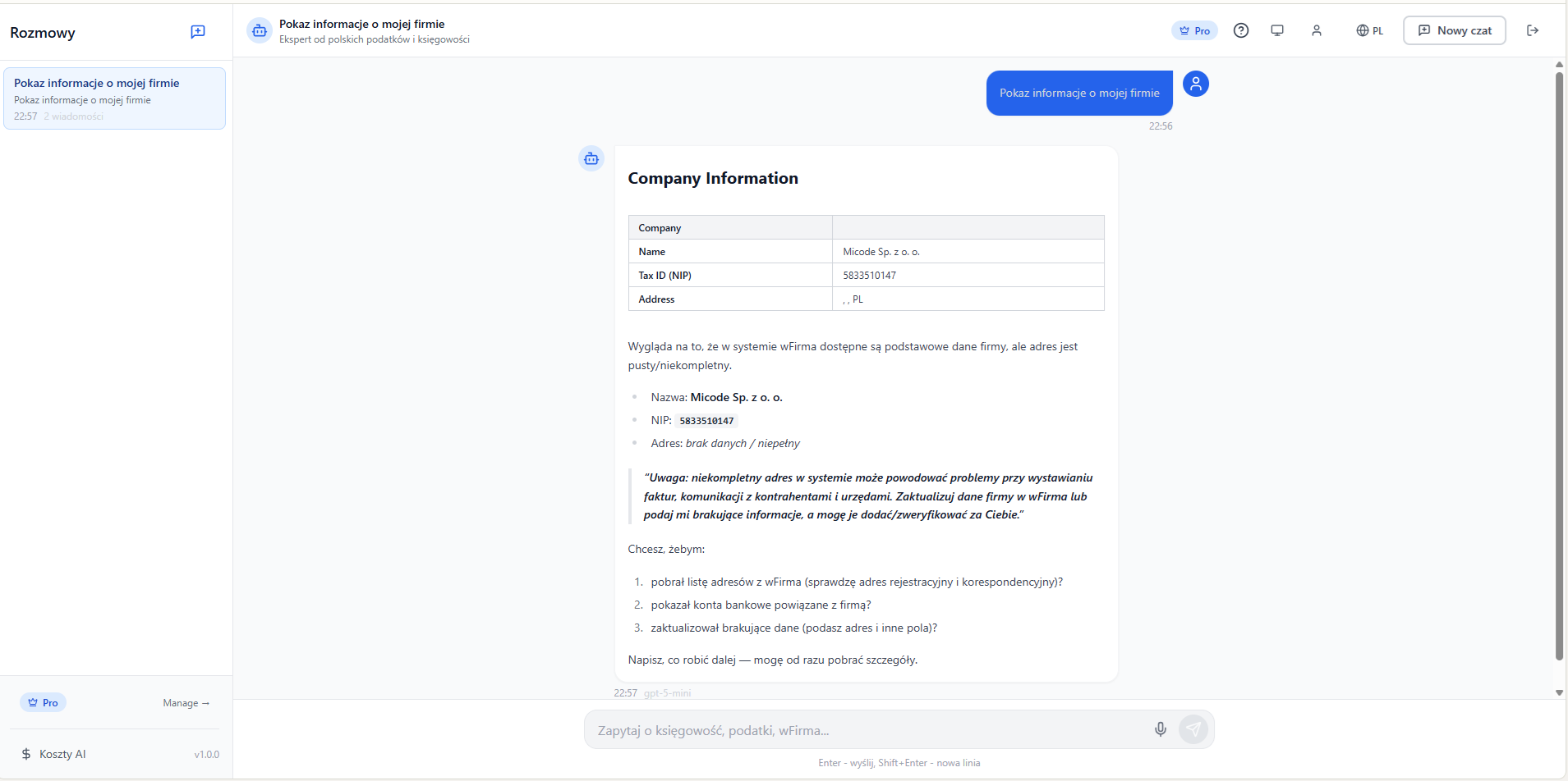
Task: Click the vertical scrollbar thumb of chat
Action: pos(1559,365)
